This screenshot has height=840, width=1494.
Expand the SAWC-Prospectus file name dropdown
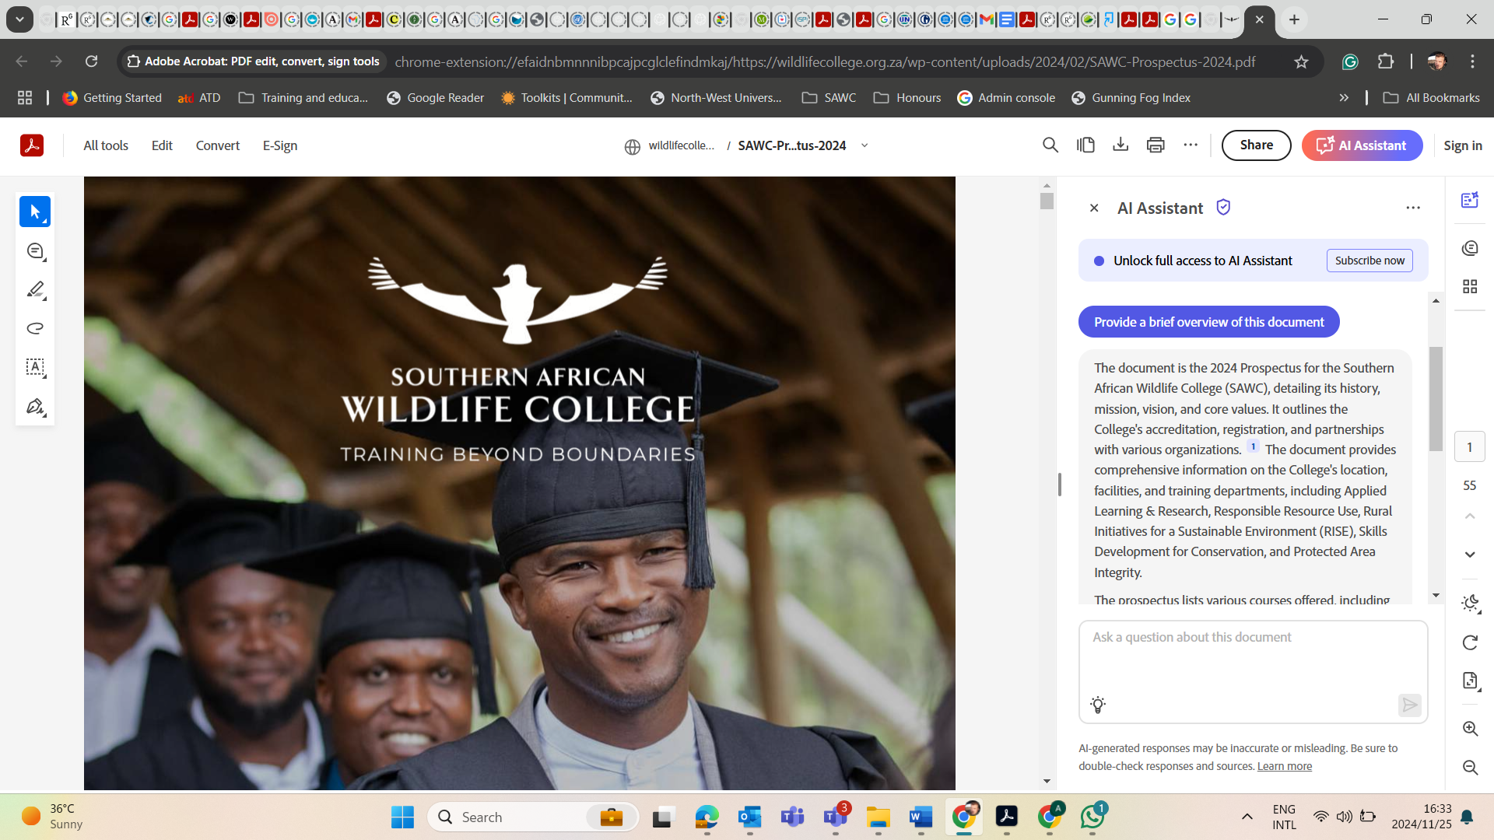(864, 145)
